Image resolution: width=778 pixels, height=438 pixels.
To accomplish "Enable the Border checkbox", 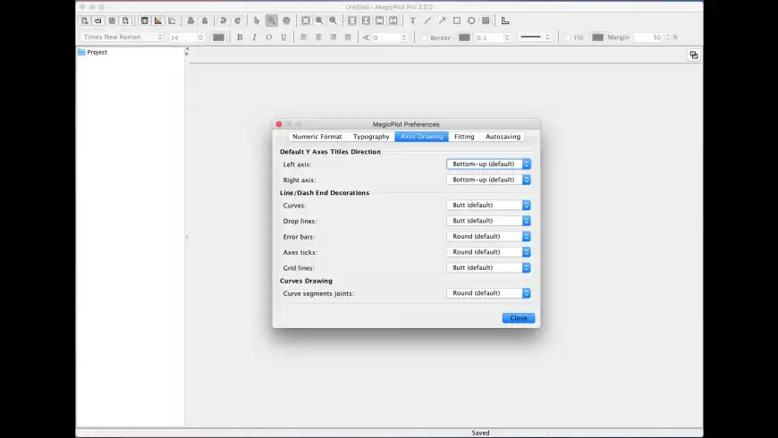I will coord(424,38).
